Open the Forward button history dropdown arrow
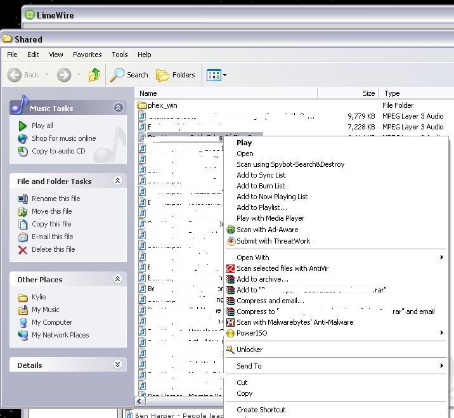Image resolution: width=454 pixels, height=418 pixels. tap(79, 75)
